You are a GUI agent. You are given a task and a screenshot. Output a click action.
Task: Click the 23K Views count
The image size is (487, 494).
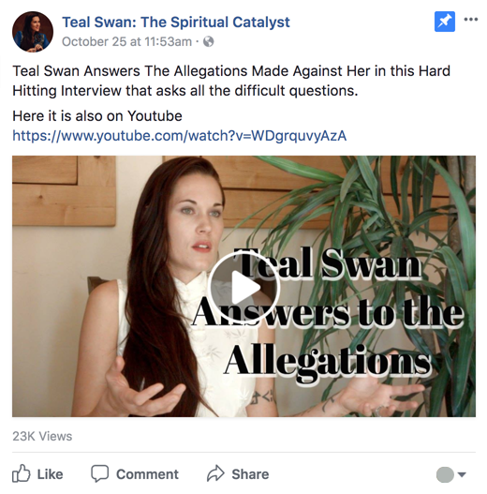coord(42,436)
